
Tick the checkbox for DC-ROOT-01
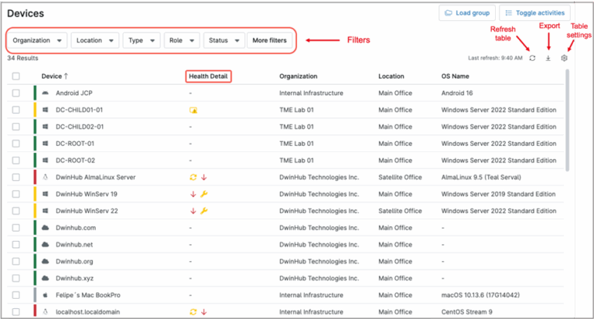pos(16,143)
